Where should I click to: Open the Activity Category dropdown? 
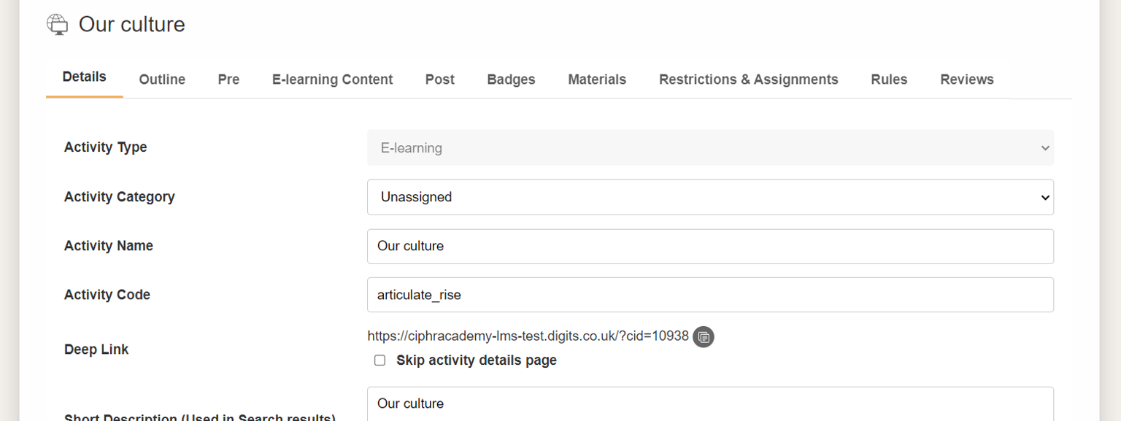[710, 197]
